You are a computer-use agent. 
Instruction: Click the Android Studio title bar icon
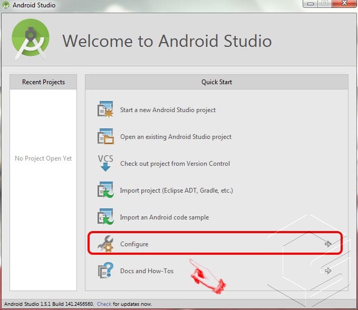[x=6, y=5]
